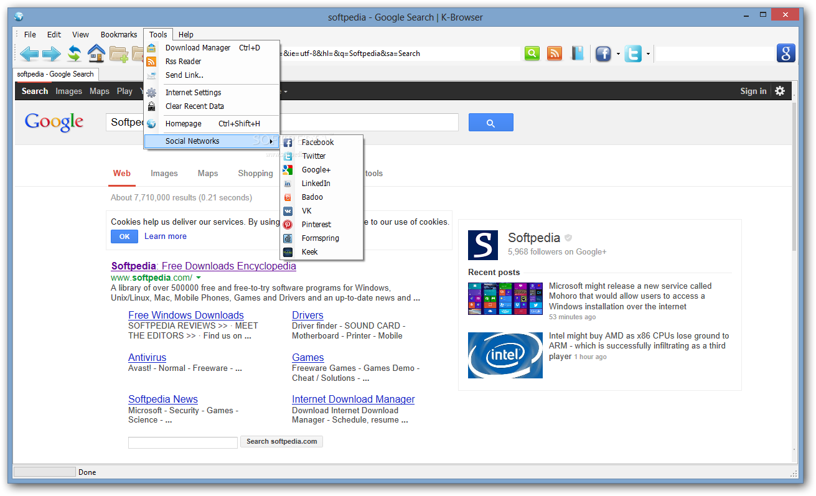Pick VK from the submenu

point(321,211)
